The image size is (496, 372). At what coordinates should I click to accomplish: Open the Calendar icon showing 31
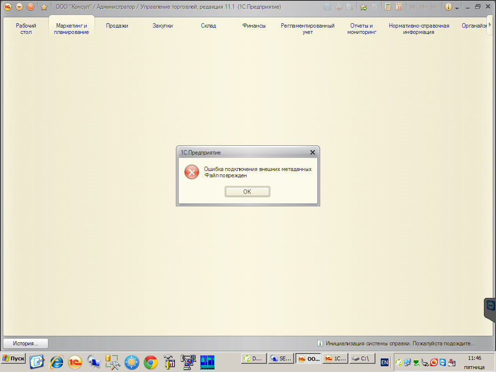click(399, 7)
